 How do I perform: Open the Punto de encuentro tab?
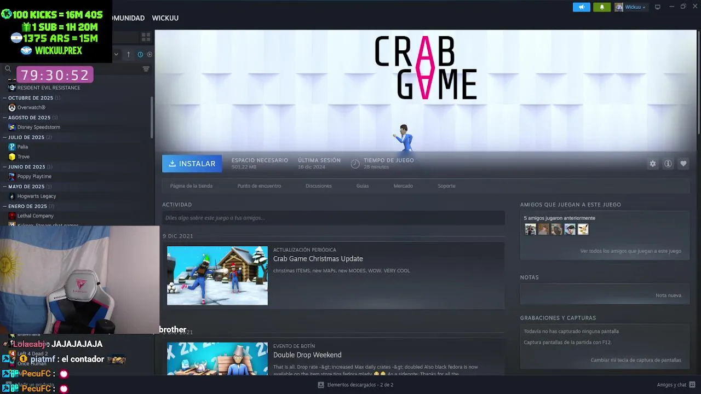tap(259, 186)
